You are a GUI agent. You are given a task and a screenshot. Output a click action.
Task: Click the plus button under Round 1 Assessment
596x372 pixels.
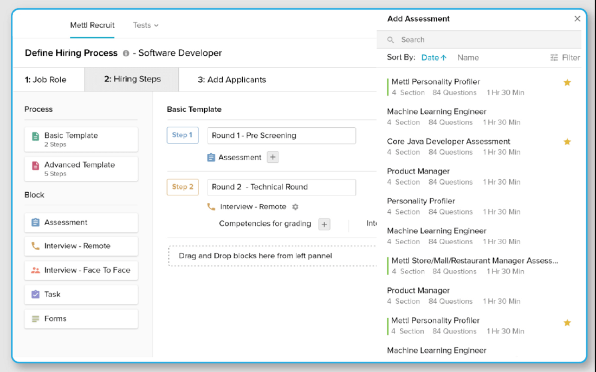point(273,157)
